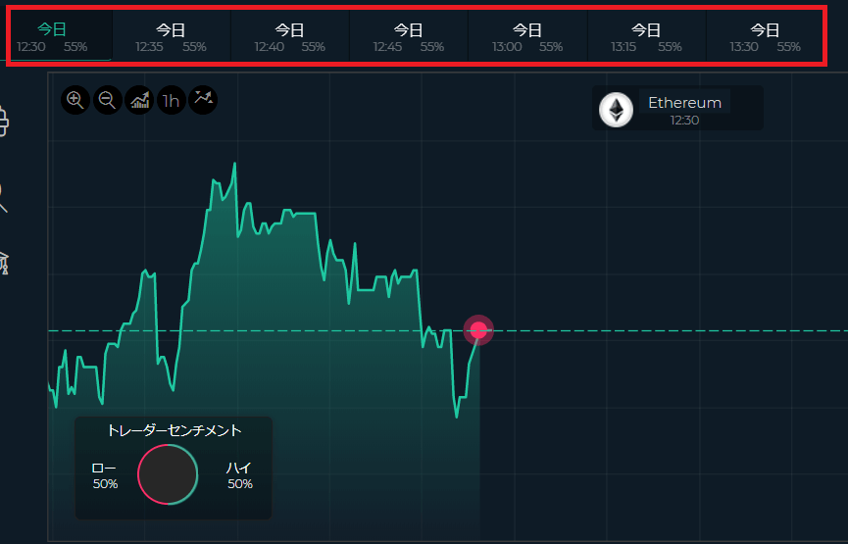The width and height of the screenshot is (848, 544).
Task: Click the 12:30 time under Ethereum
Action: (684, 121)
